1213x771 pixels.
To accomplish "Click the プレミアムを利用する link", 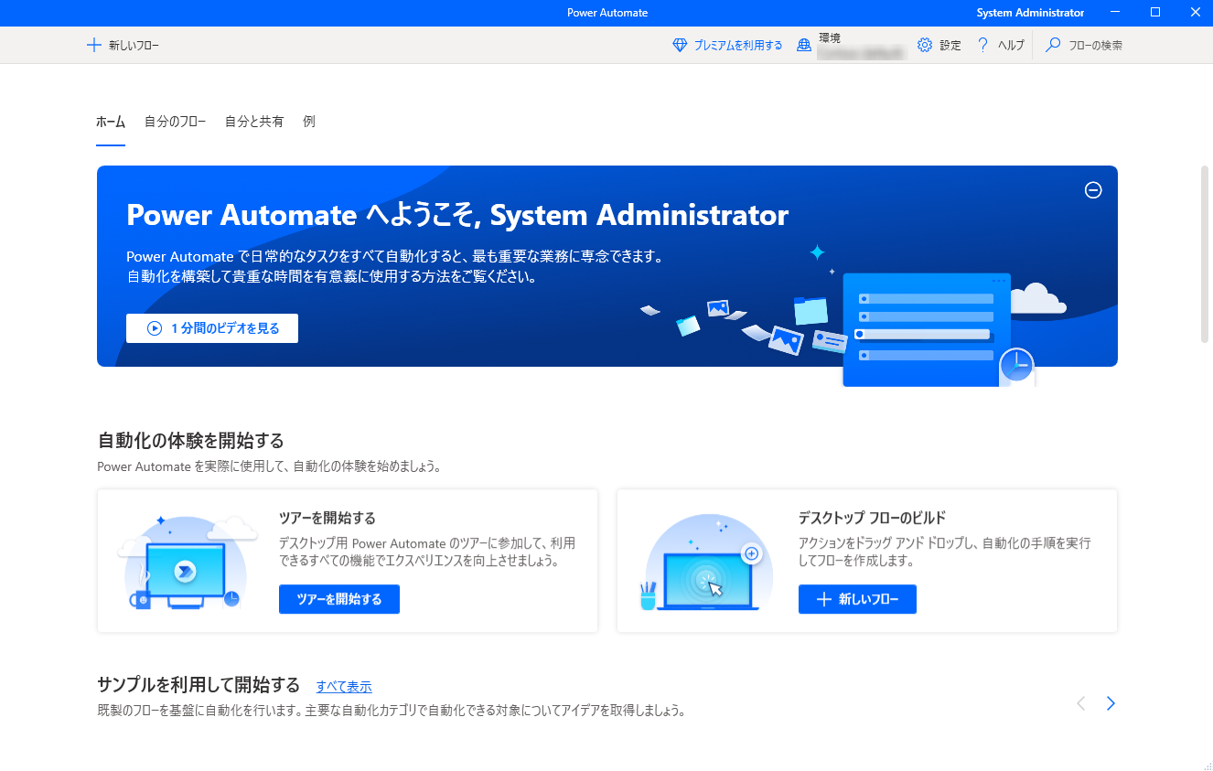I will (x=738, y=45).
